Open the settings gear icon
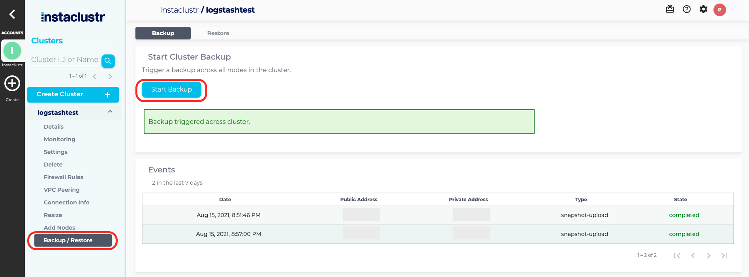This screenshot has width=749, height=277. point(703,9)
